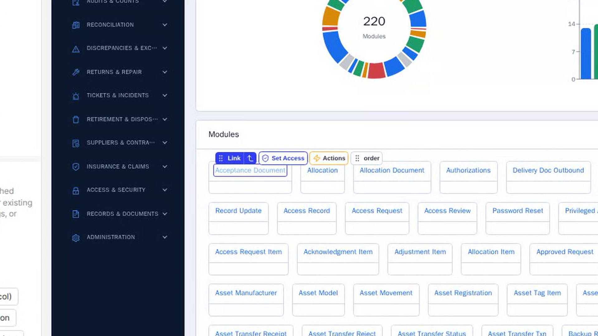
Task: Open the Asset Tag Item link
Action: click(x=537, y=293)
